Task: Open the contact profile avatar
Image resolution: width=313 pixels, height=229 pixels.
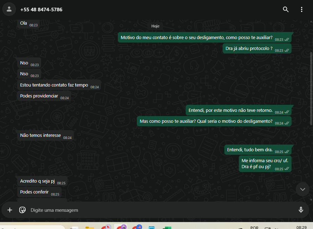Action: 9,9
